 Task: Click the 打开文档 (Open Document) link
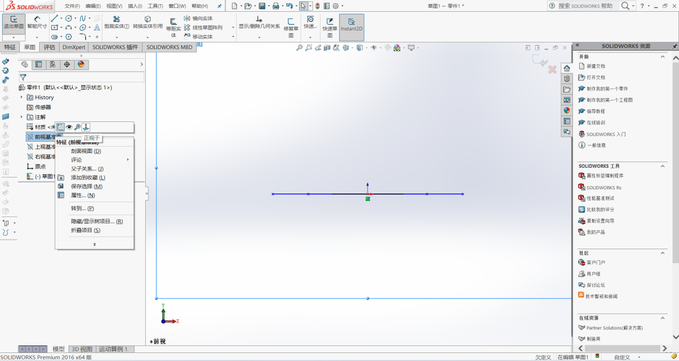pyautogui.click(x=596, y=78)
